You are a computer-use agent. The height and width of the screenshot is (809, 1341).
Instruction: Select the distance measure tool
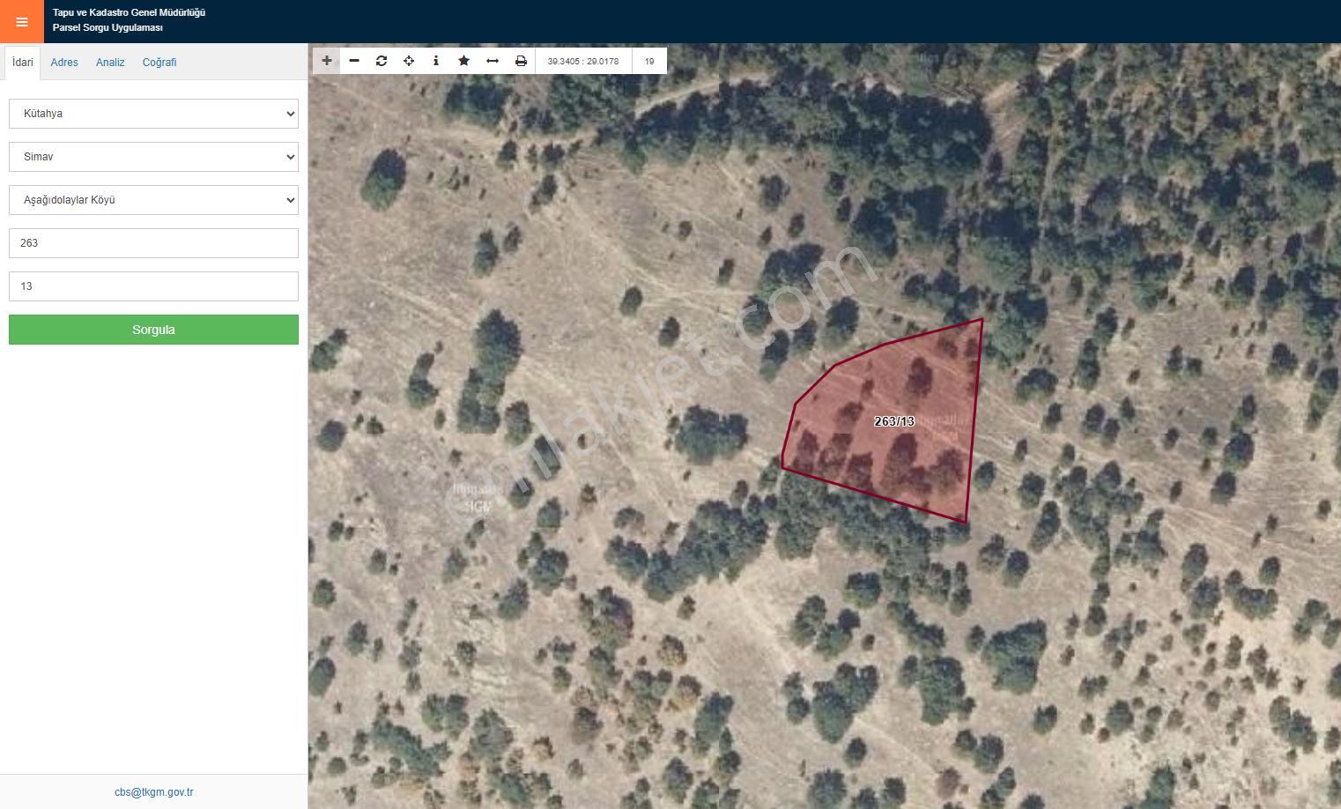click(x=493, y=61)
